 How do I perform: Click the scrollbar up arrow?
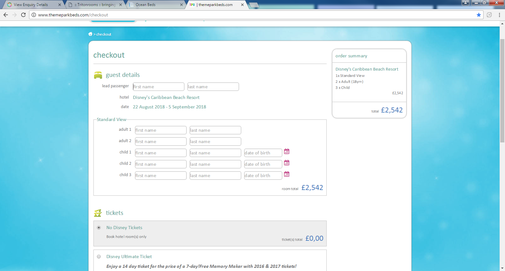point(502,24)
